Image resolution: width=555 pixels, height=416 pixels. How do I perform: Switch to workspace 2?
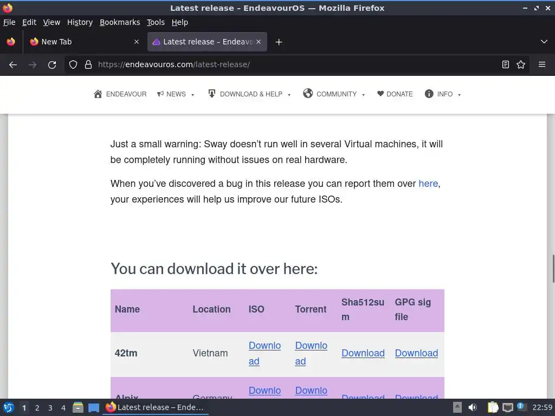37,408
